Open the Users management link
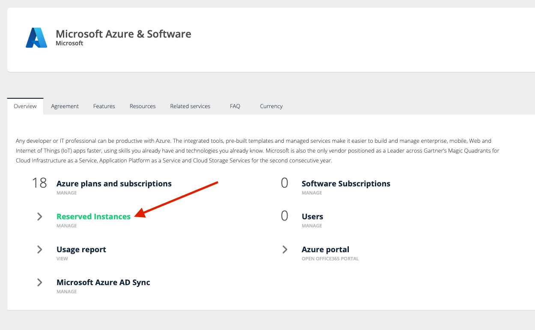 click(x=312, y=217)
